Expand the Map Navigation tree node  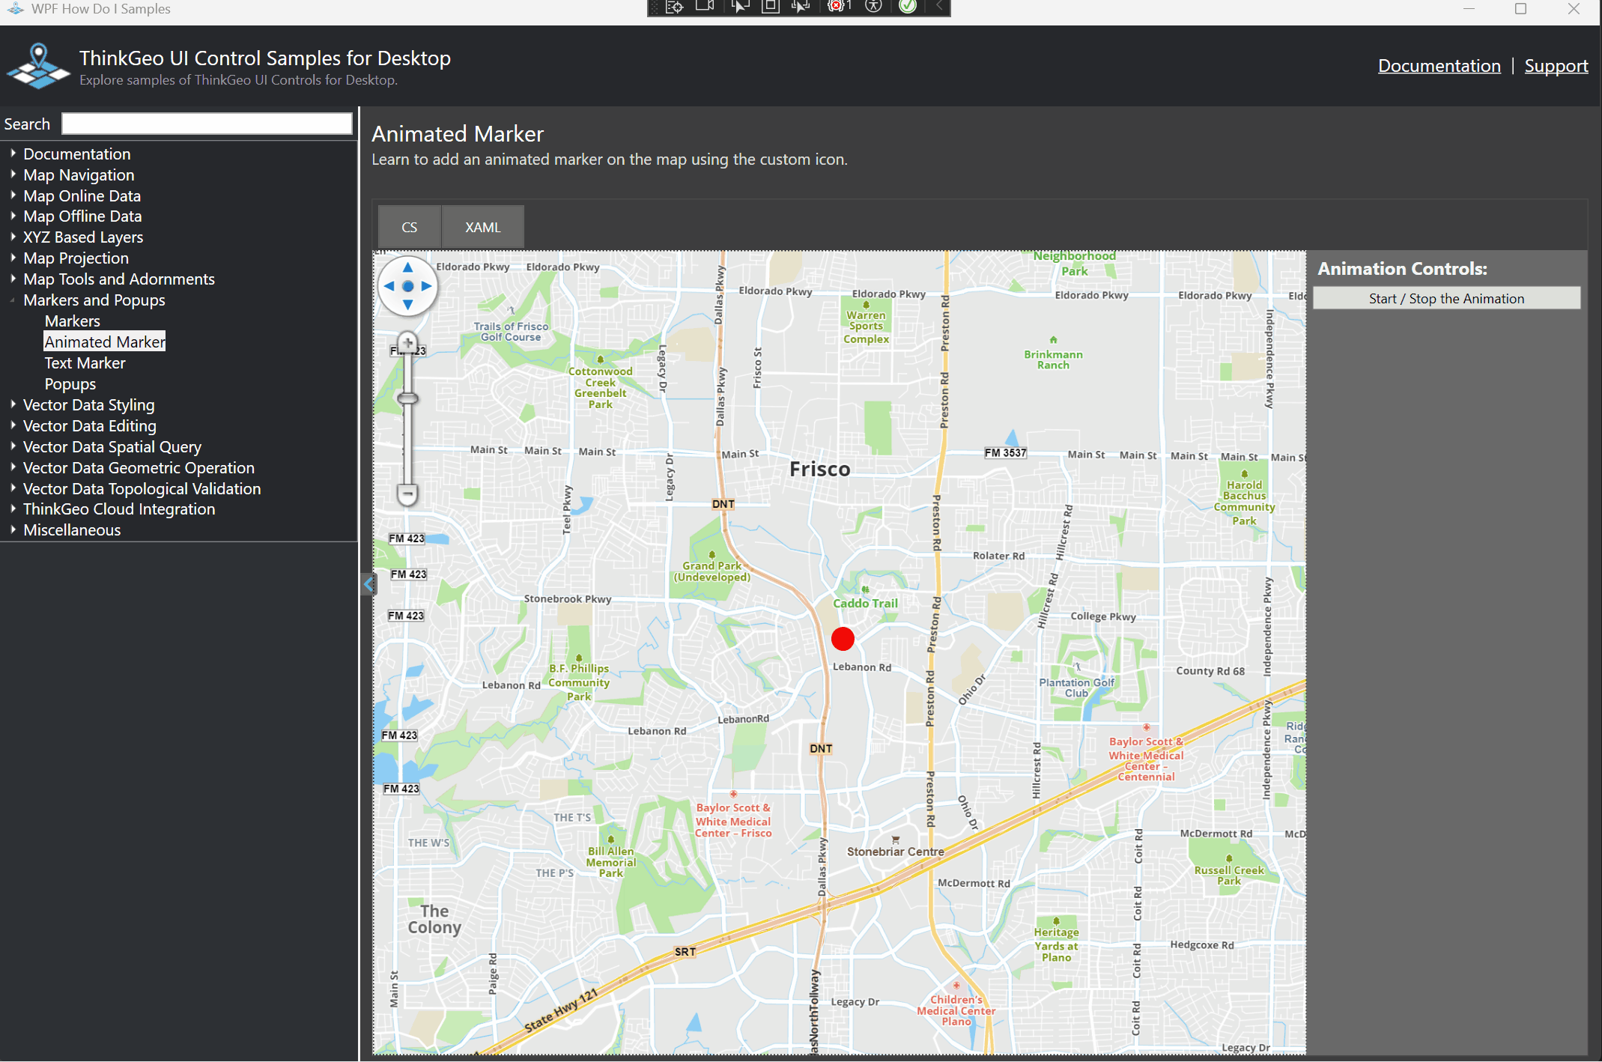[x=13, y=175]
